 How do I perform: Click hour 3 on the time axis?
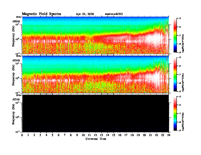click(x=40, y=135)
